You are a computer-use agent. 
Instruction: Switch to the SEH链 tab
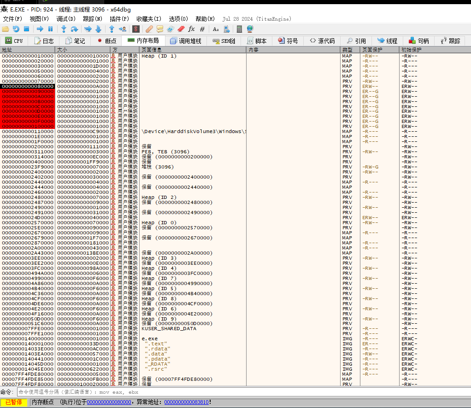tap(224, 41)
